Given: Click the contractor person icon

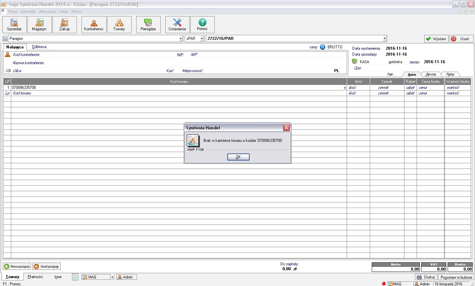Looking at the screenshot, I should pos(8,55).
